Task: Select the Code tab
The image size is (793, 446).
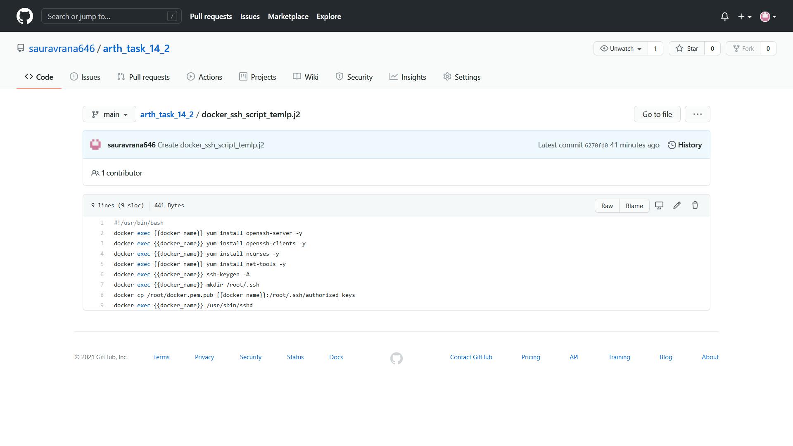Action: coord(39,77)
